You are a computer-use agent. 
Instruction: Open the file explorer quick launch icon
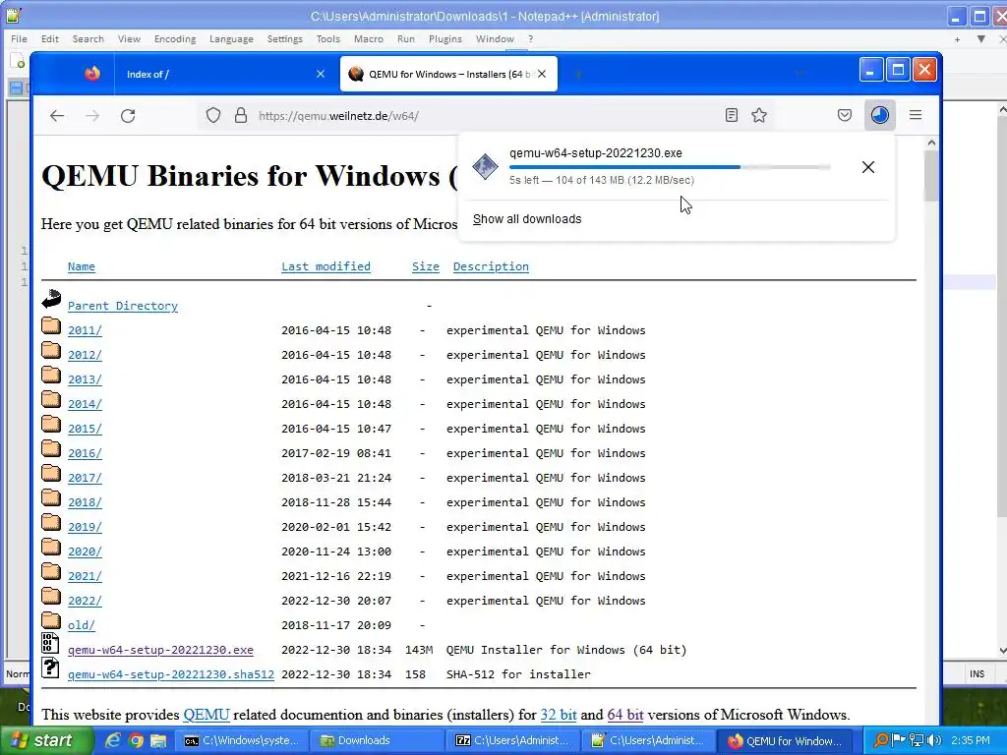click(x=158, y=740)
